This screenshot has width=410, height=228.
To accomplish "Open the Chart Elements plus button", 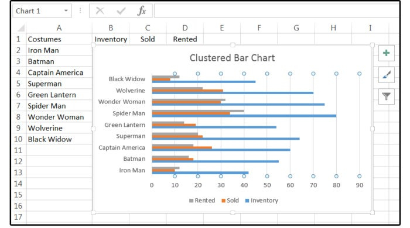I will pyautogui.click(x=386, y=53).
